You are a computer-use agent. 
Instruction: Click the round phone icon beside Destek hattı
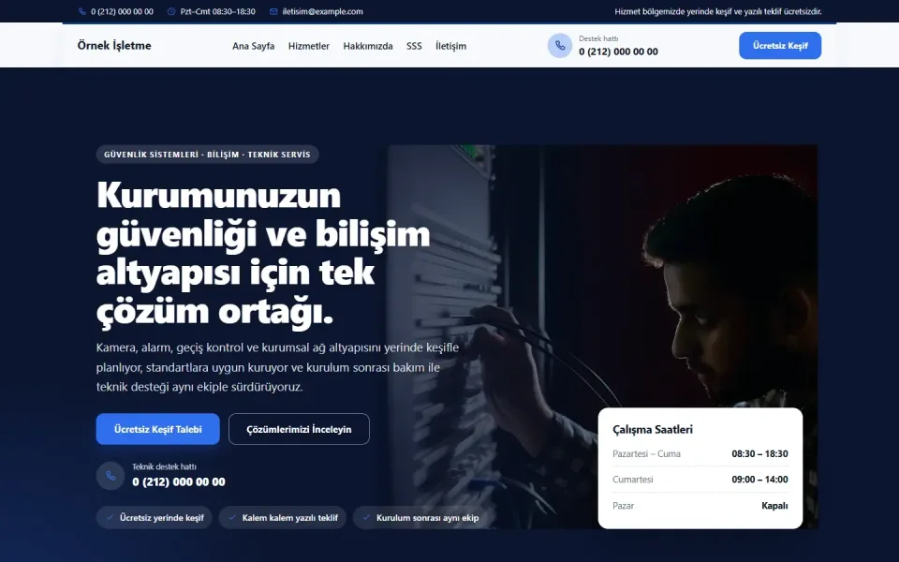pyautogui.click(x=560, y=46)
